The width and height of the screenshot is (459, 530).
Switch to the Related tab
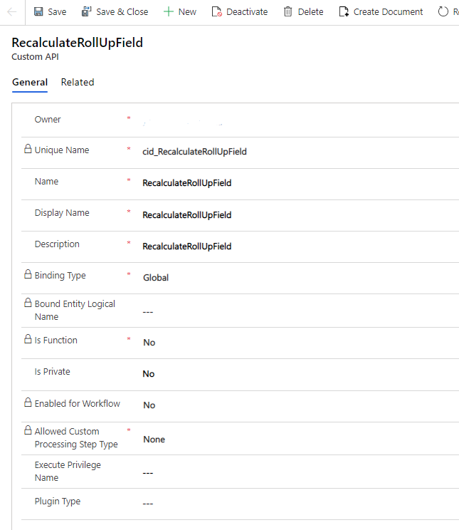tap(78, 83)
